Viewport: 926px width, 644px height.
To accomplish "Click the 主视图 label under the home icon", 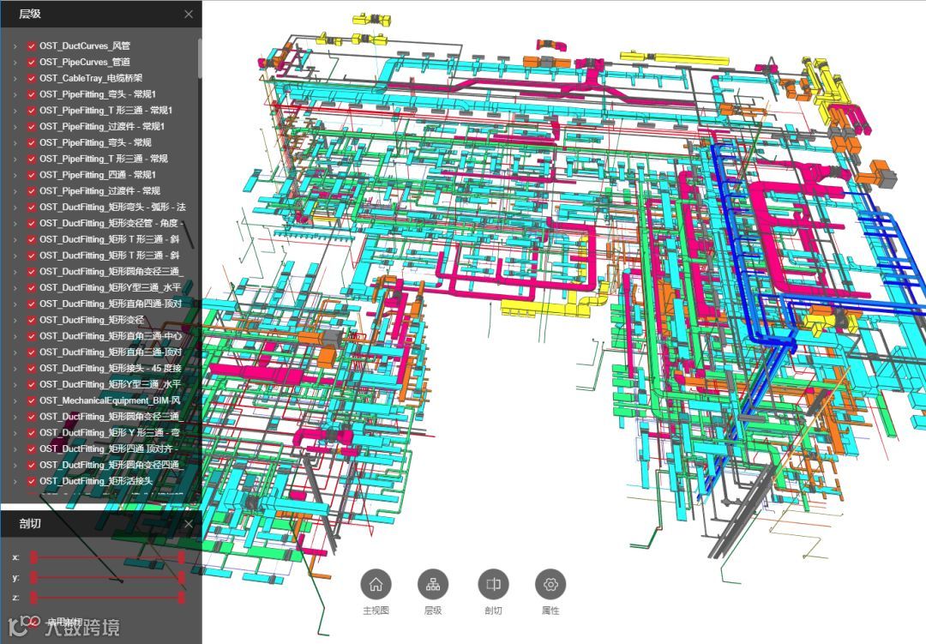I will 376,611.
